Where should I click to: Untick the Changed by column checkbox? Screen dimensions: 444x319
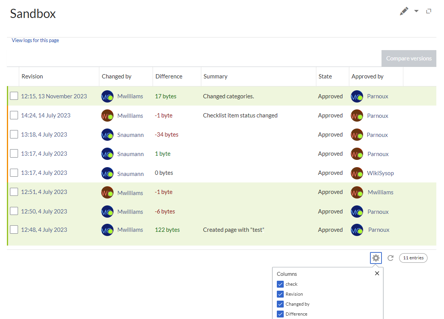[x=280, y=304]
